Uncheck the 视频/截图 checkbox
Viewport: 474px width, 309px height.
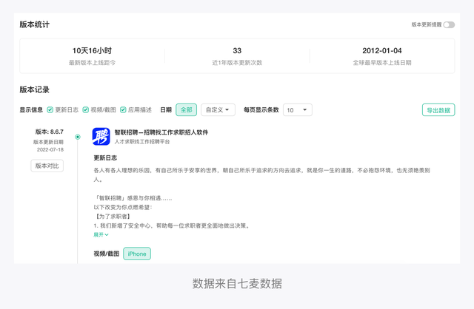pos(86,110)
